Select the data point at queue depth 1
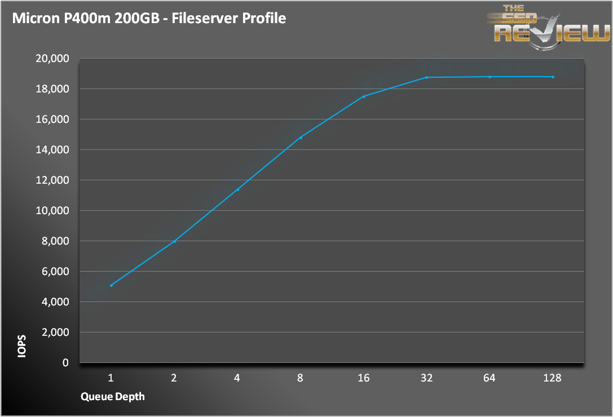This screenshot has height=417, width=613. point(112,285)
